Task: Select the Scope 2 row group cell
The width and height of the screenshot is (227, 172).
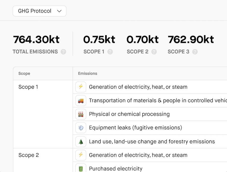Action: (x=29, y=155)
